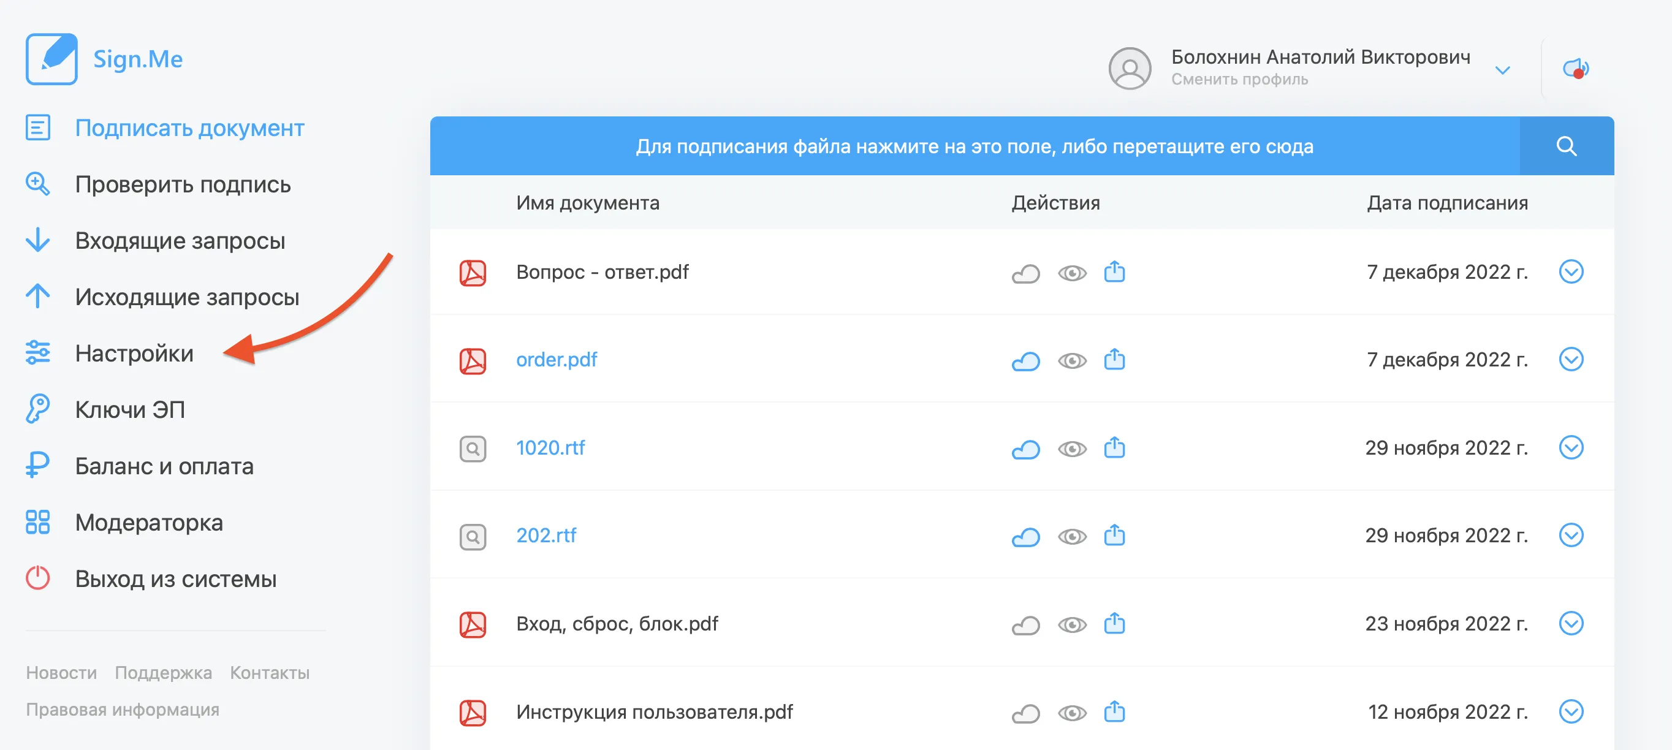Click Сменить профиль link
The height and width of the screenshot is (750, 1672).
[x=1239, y=79]
